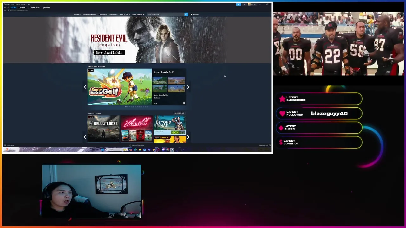Open the Beyond the Map deal tile
The width and height of the screenshot is (406, 228).
point(170,125)
